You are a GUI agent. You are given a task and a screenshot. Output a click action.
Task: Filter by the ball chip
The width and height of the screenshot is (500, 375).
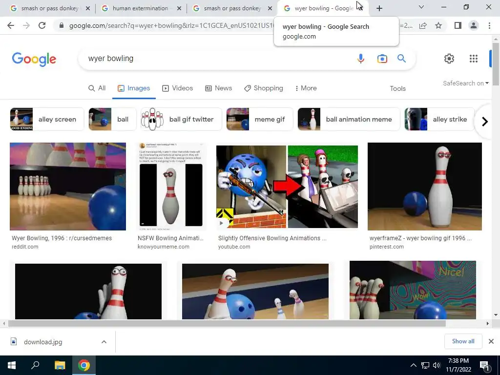(113, 119)
